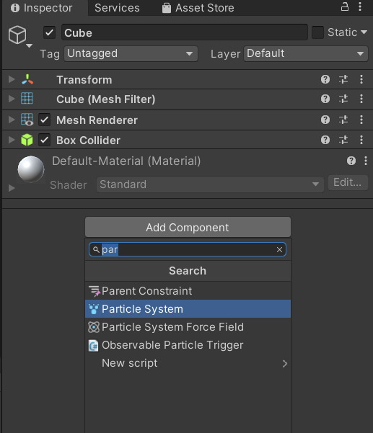Open presets for Cube Mesh Filter
The width and height of the screenshot is (373, 433).
(x=343, y=99)
